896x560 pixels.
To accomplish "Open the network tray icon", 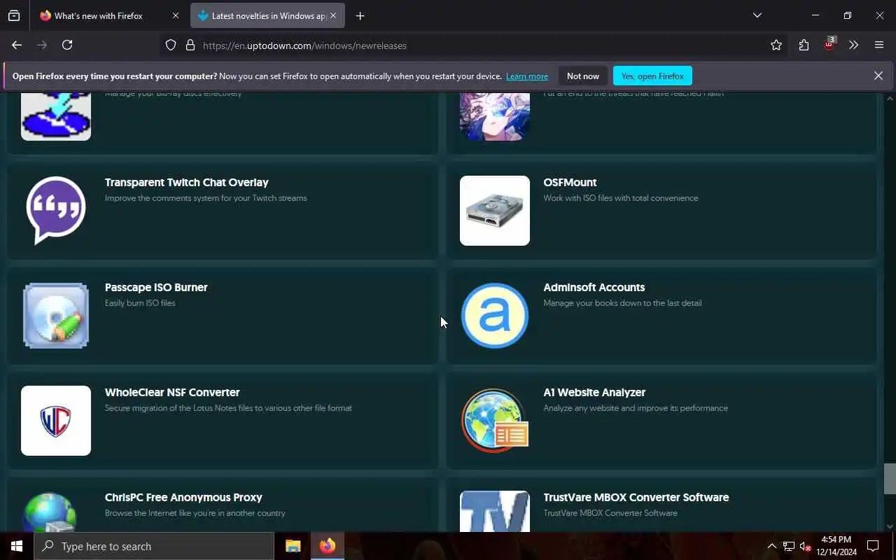I will pyautogui.click(x=788, y=546).
